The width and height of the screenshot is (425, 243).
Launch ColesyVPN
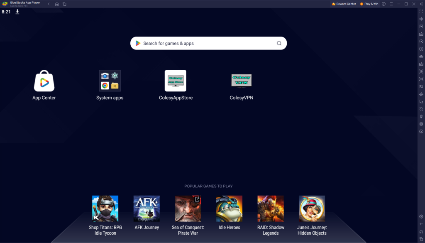pyautogui.click(x=241, y=81)
